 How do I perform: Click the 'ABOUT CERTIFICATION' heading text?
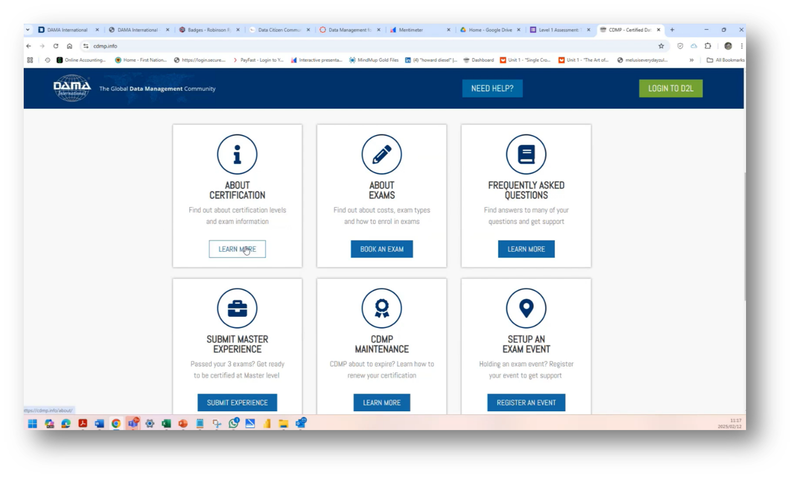coord(237,190)
